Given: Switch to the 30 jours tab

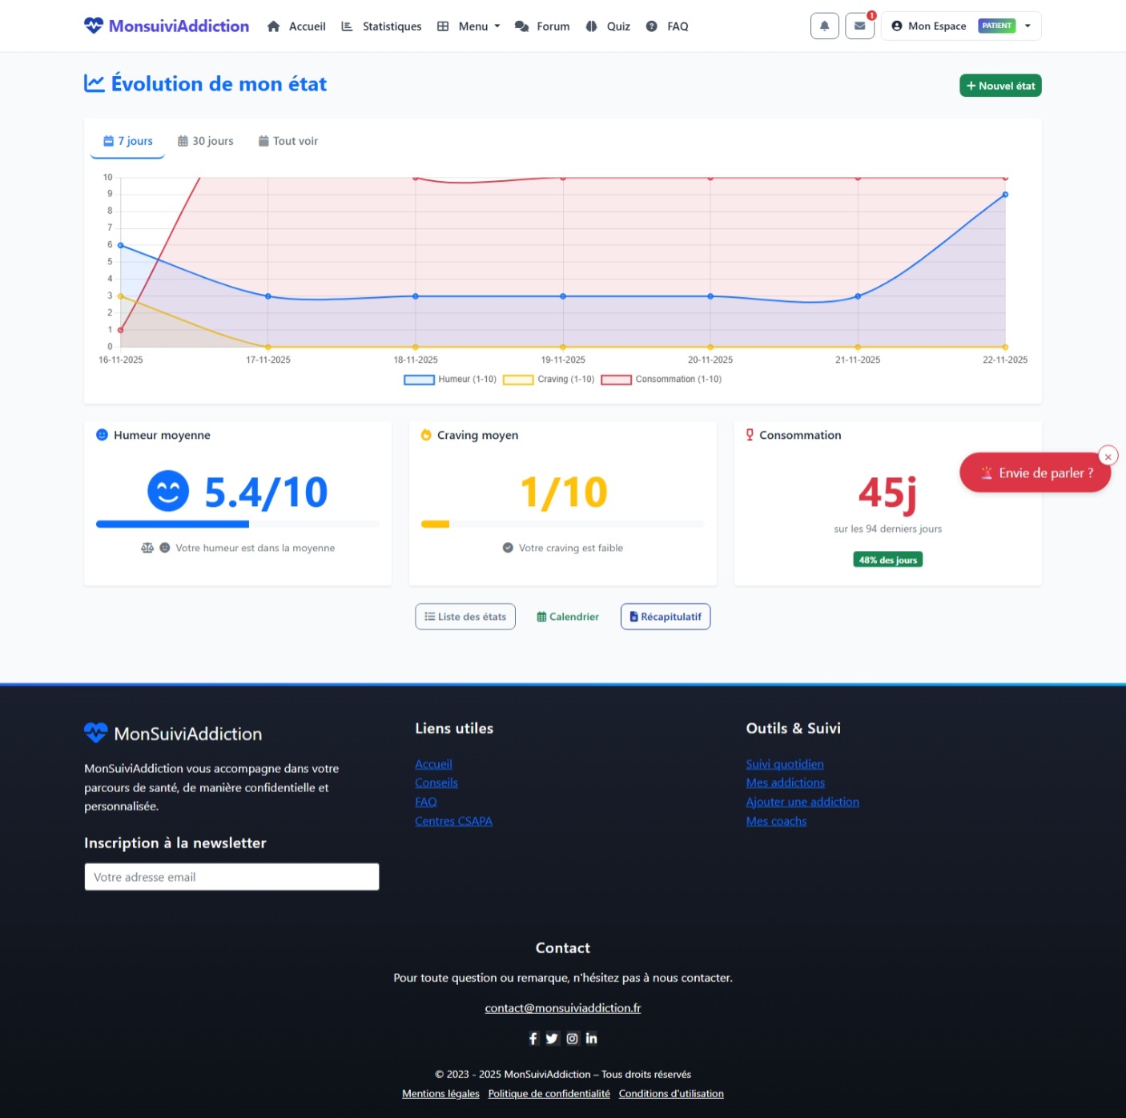Looking at the screenshot, I should 206,141.
